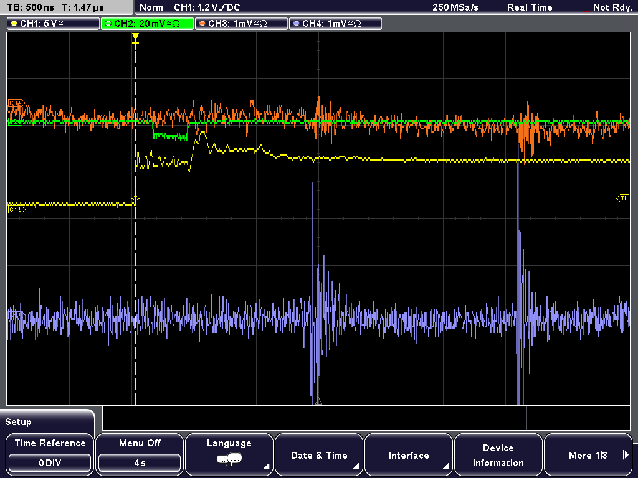Click the TB: 500 ns timebase readout
638x478 pixels.
[x=31, y=7]
